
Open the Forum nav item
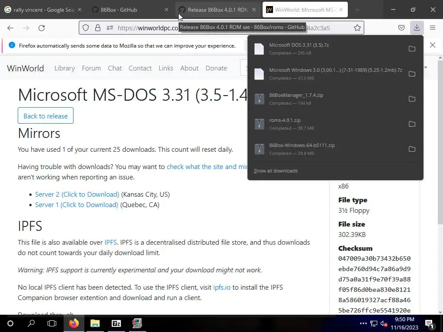(91, 68)
